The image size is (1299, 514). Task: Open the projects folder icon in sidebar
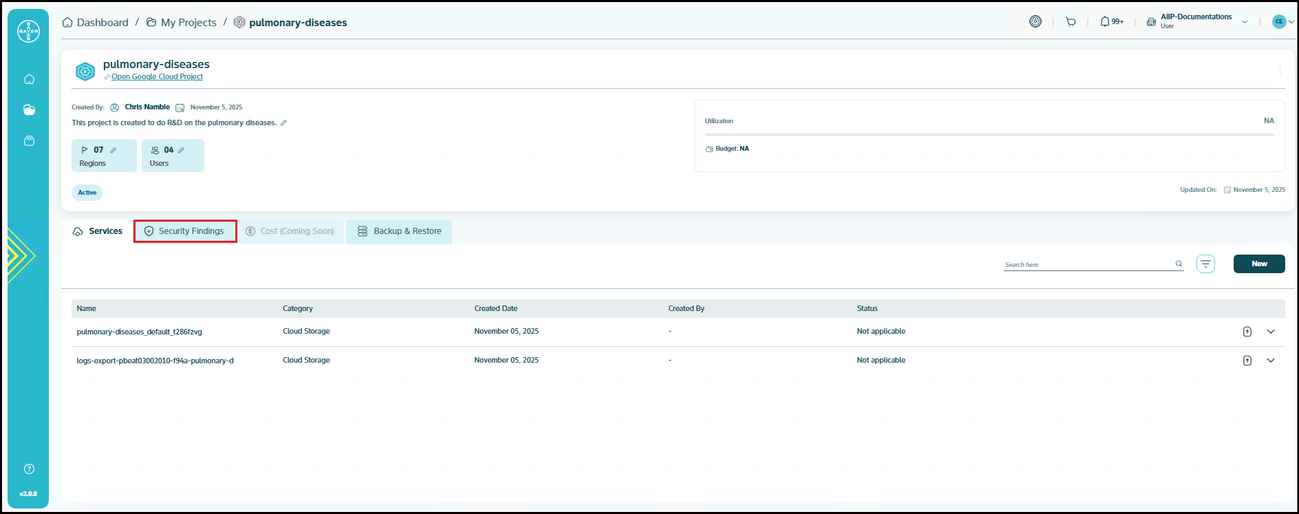coord(29,110)
